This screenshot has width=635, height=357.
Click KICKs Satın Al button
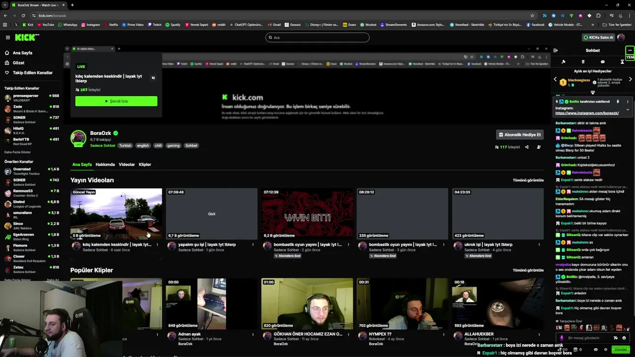(598, 37)
